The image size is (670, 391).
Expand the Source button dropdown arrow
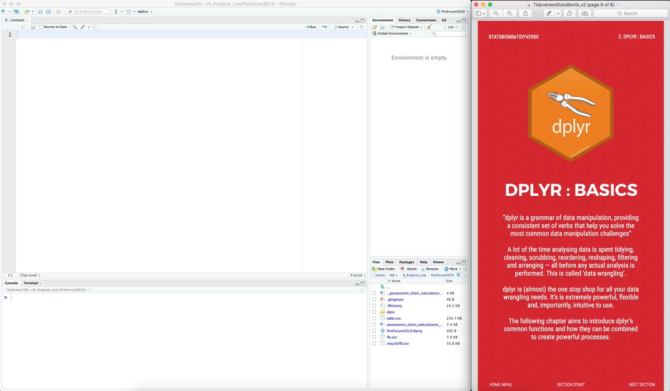tap(352, 27)
